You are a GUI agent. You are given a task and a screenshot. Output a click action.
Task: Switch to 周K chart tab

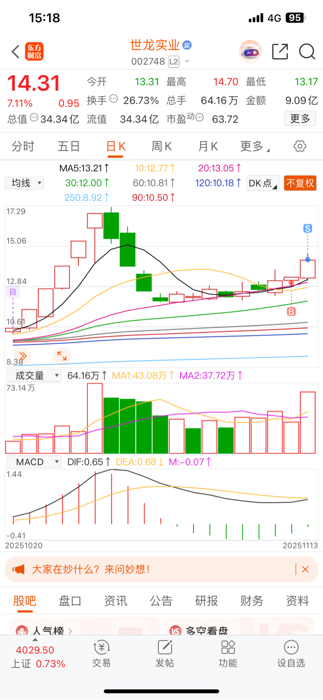click(x=161, y=146)
